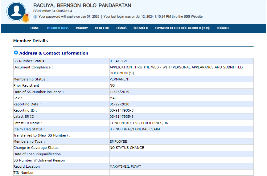Screen dimensions: 267x176
Task: Click the empty TIN Number value cell
Action: (x=181, y=173)
